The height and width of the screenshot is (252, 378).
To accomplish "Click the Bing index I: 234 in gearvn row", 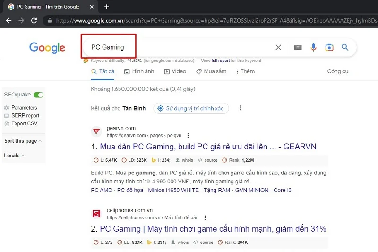I will (x=161, y=160).
